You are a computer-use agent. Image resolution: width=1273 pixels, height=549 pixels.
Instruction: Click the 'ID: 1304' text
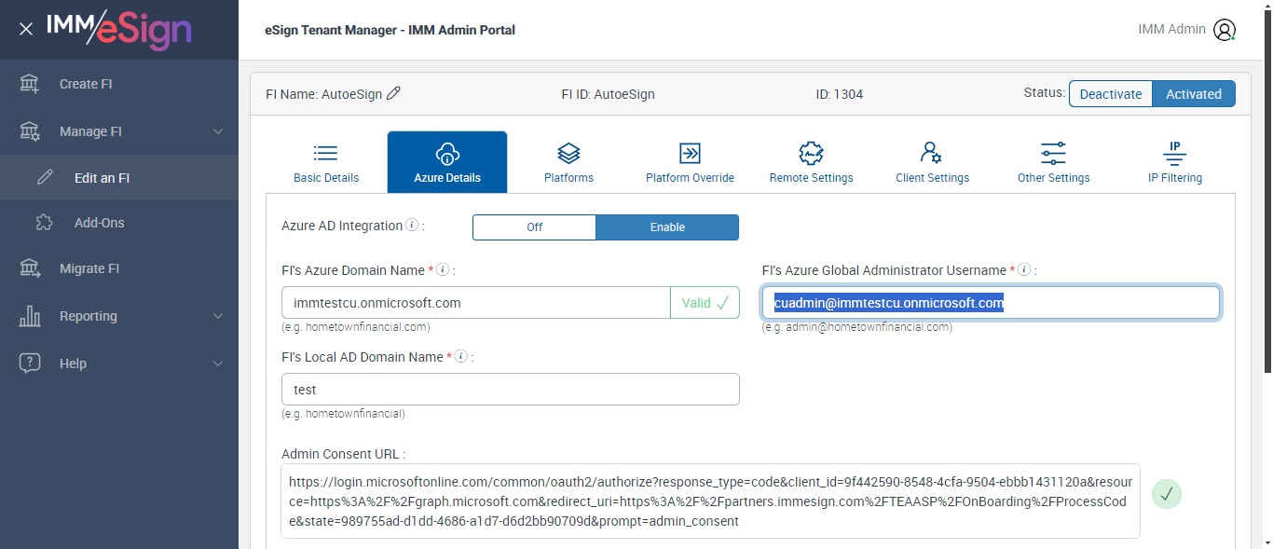coord(839,94)
